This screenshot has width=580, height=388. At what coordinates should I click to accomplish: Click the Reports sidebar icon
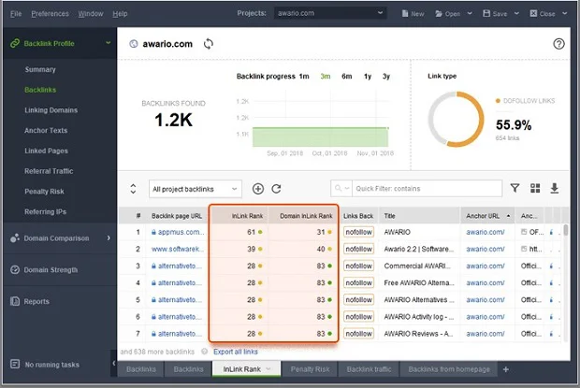(x=14, y=302)
